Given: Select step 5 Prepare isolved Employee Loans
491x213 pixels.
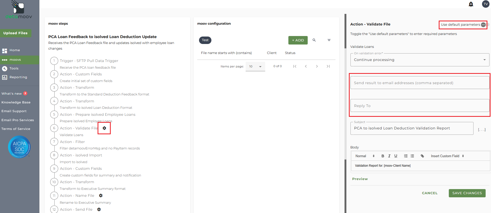Looking at the screenshot, I should point(98,114).
